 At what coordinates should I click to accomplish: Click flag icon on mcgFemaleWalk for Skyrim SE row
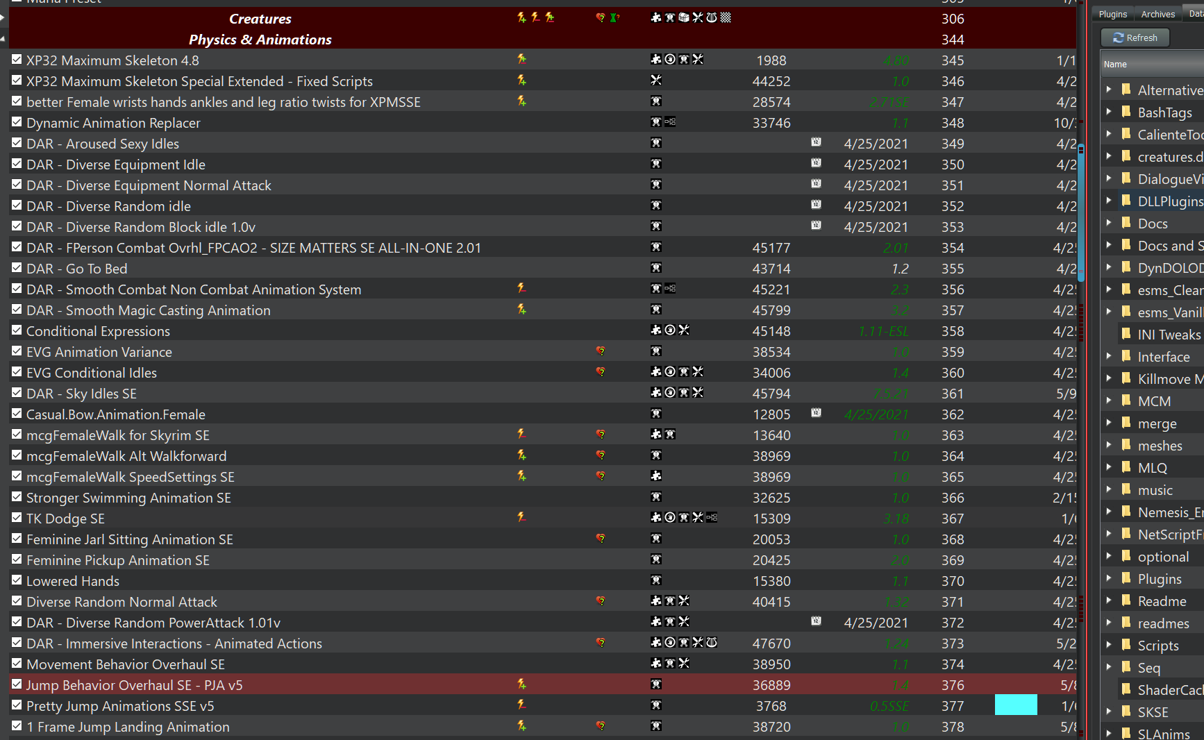point(601,435)
